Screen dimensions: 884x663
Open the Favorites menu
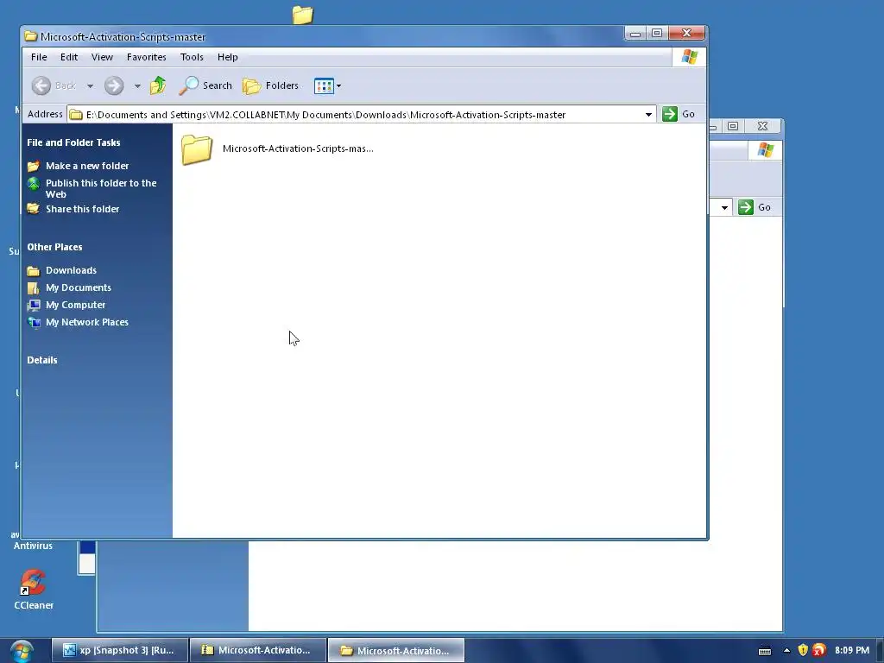147,57
